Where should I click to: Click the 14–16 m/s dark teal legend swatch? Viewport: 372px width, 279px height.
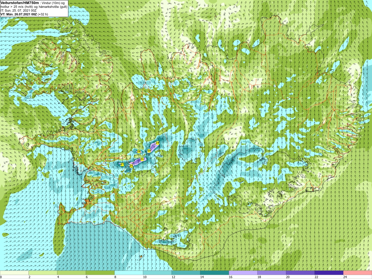(x=215, y=273)
